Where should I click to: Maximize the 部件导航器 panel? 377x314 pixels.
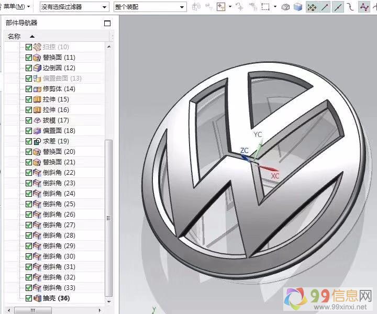pyautogui.click(x=107, y=24)
